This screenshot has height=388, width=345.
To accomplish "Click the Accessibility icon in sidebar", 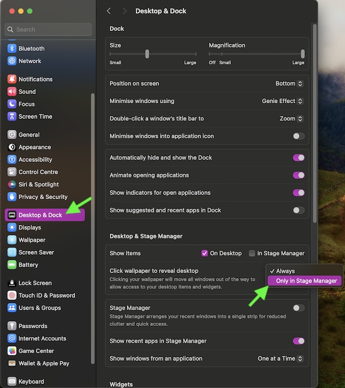I will (x=11, y=160).
